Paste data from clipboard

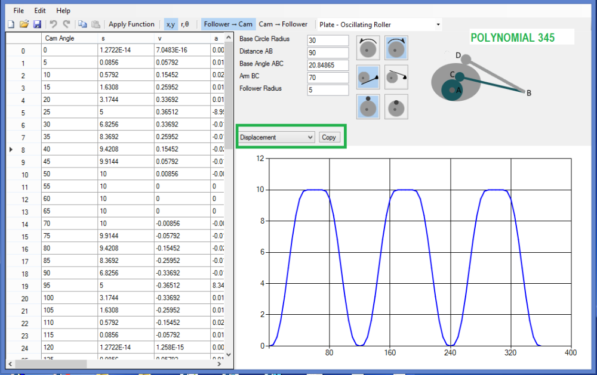tap(96, 24)
